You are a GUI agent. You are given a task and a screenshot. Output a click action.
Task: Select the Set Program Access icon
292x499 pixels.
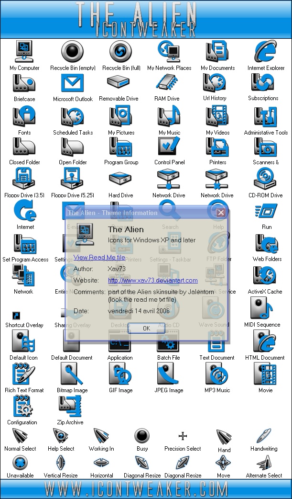(x=25, y=244)
